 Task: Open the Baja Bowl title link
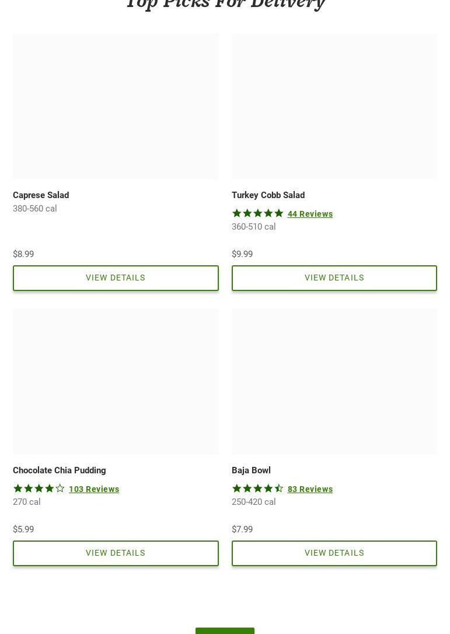251,470
